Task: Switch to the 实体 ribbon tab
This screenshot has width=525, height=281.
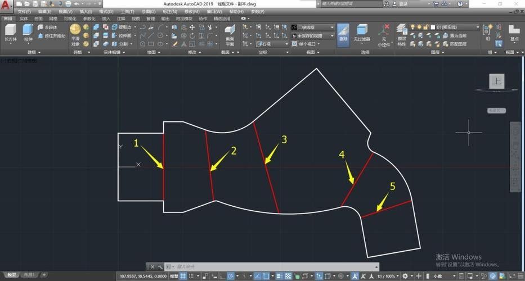Action: tap(24, 19)
